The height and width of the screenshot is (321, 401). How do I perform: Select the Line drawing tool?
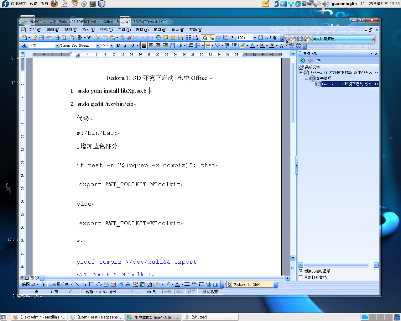pyautogui.click(x=77, y=284)
